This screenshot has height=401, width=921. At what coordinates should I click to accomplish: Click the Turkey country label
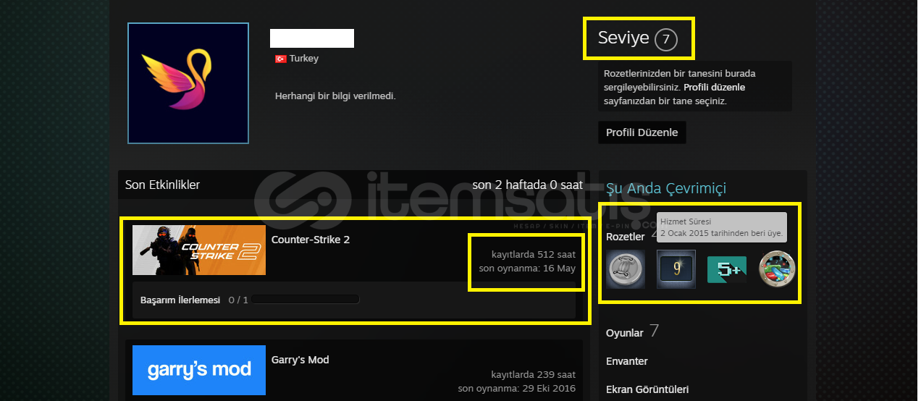coord(304,59)
